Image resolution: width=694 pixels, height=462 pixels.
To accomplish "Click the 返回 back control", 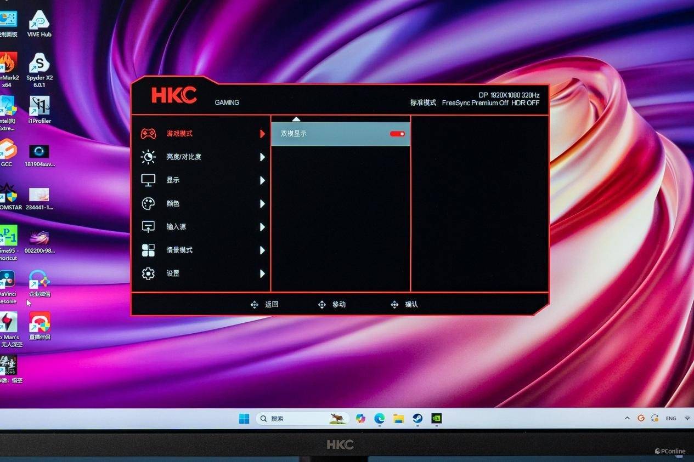I will click(264, 304).
